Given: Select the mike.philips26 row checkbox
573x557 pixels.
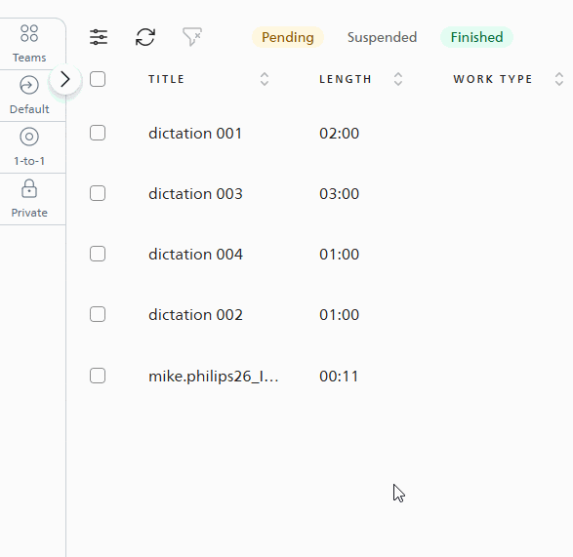Looking at the screenshot, I should click(98, 376).
